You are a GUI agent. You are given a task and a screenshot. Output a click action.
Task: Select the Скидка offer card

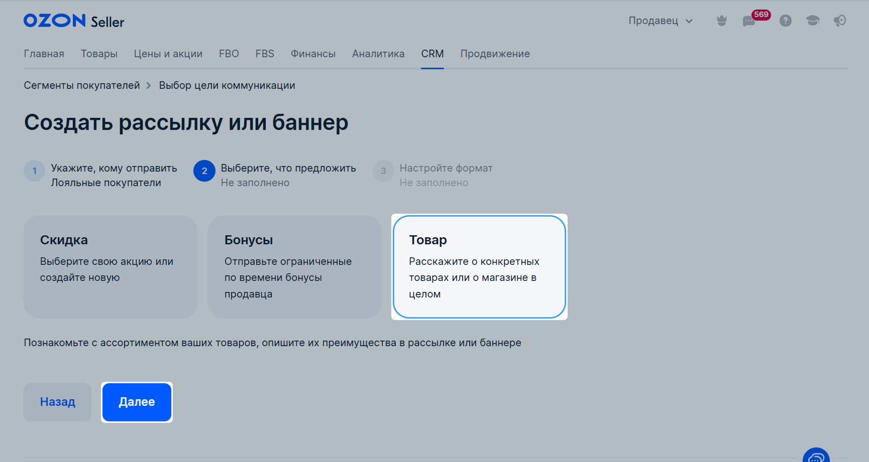110,267
